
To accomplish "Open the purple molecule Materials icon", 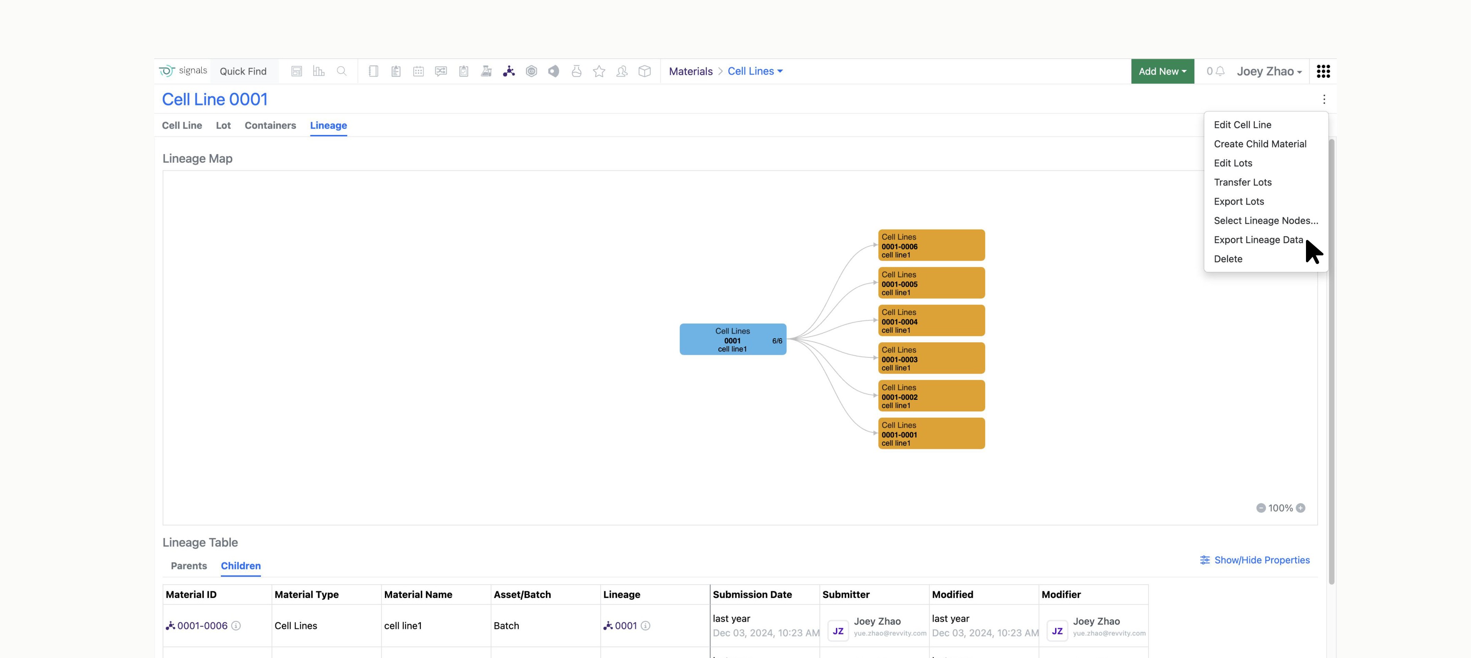I will pyautogui.click(x=509, y=71).
